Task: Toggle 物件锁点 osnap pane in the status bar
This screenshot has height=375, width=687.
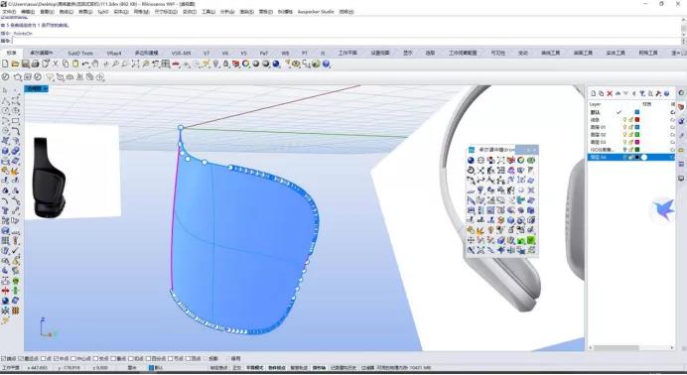Action: [x=277, y=368]
